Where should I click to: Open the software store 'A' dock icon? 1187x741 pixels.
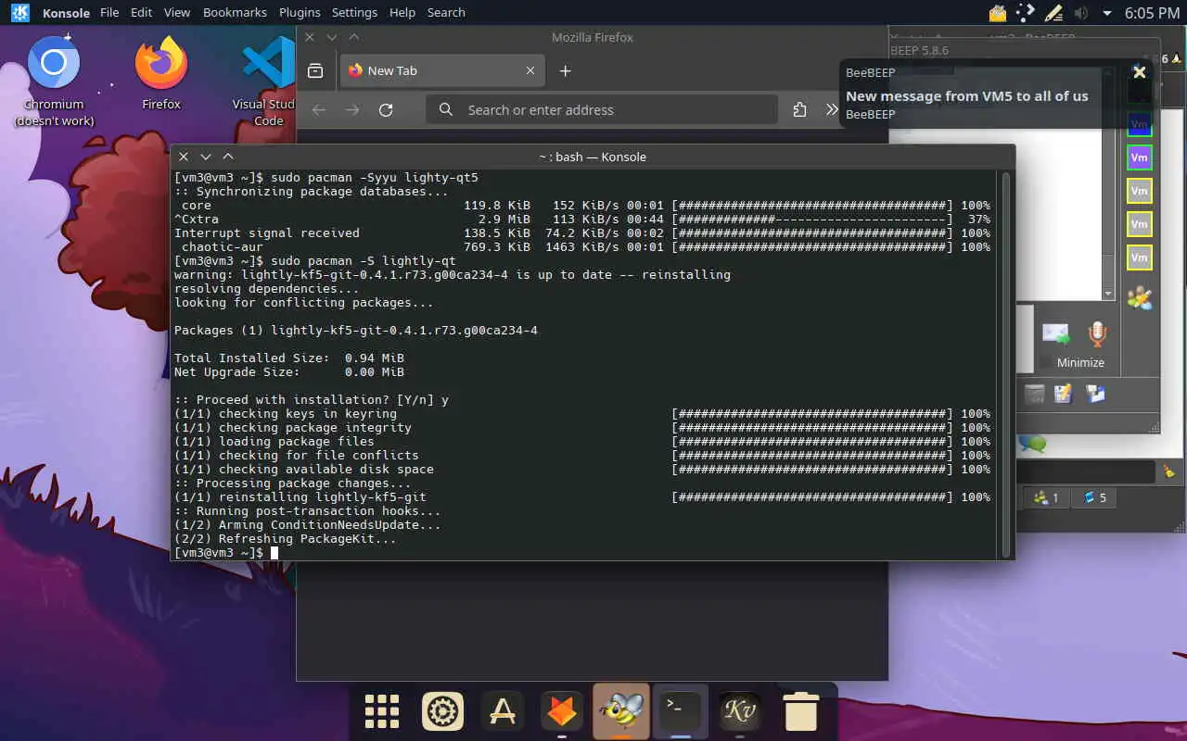pos(503,711)
